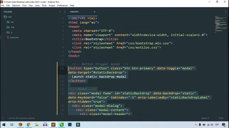Open the Help menu
229x128 pixels.
point(72,6)
